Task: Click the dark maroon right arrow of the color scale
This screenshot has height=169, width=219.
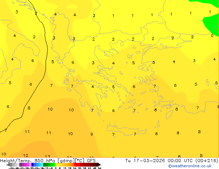Action: (99, 165)
